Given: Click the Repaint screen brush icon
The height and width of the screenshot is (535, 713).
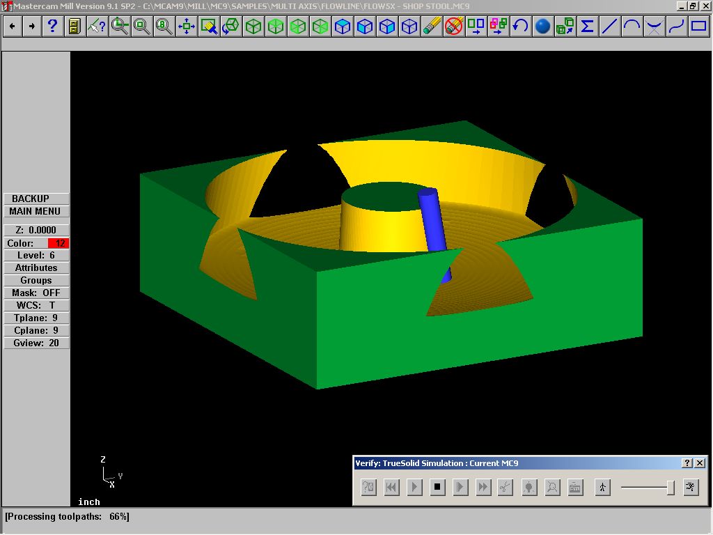Looking at the screenshot, I should tap(208, 26).
